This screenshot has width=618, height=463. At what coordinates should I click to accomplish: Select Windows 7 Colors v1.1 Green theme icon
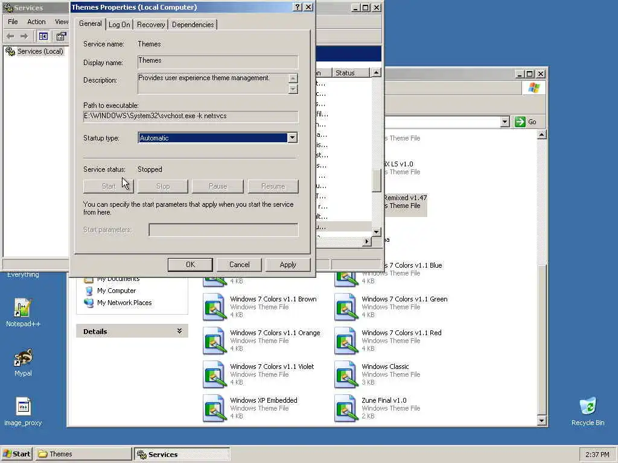346,306
